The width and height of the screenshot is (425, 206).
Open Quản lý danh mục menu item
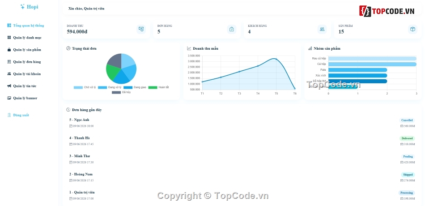pyautogui.click(x=25, y=38)
